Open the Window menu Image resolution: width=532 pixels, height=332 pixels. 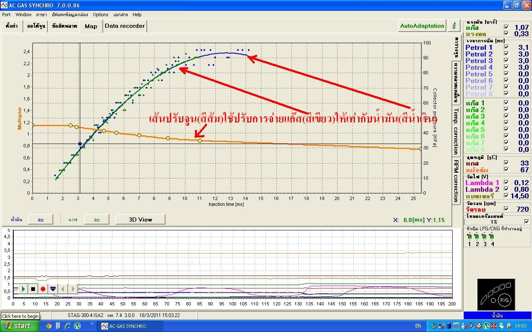coord(24,15)
